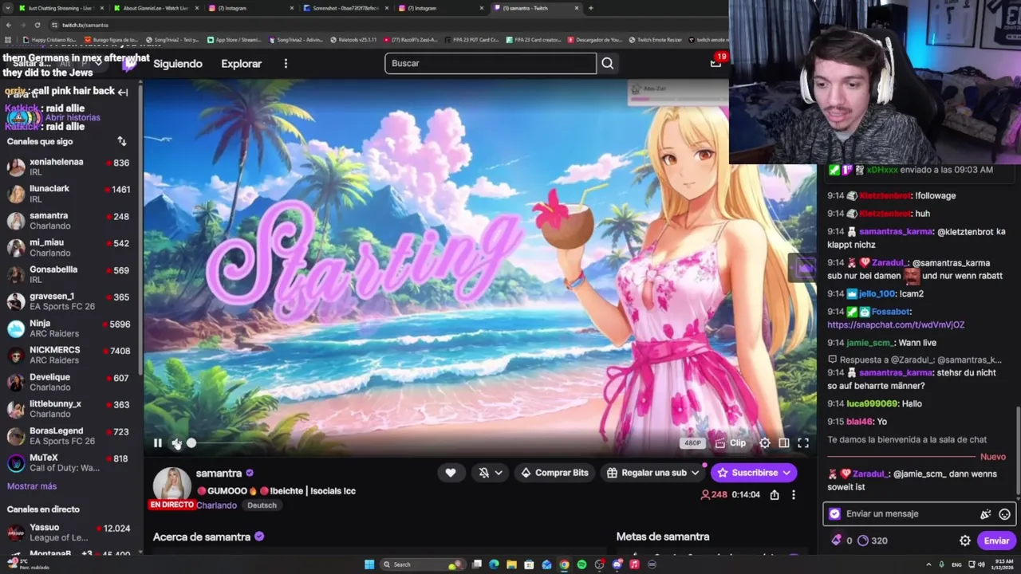The width and height of the screenshot is (1021, 574).
Task: Click the heart follow button
Action: tap(451, 473)
